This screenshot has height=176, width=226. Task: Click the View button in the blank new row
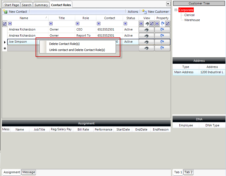click(146, 48)
